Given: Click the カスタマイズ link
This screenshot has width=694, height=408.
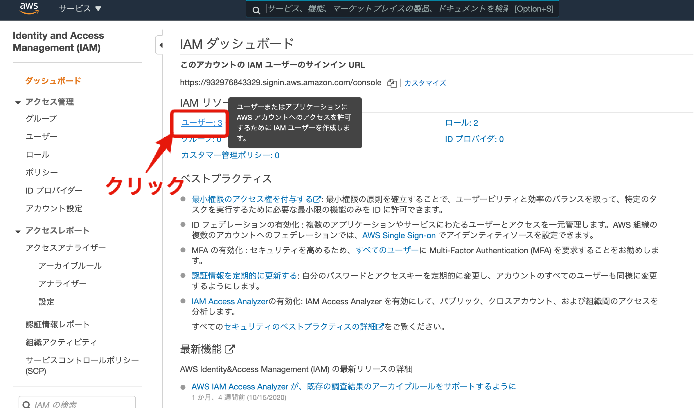Looking at the screenshot, I should tap(425, 83).
